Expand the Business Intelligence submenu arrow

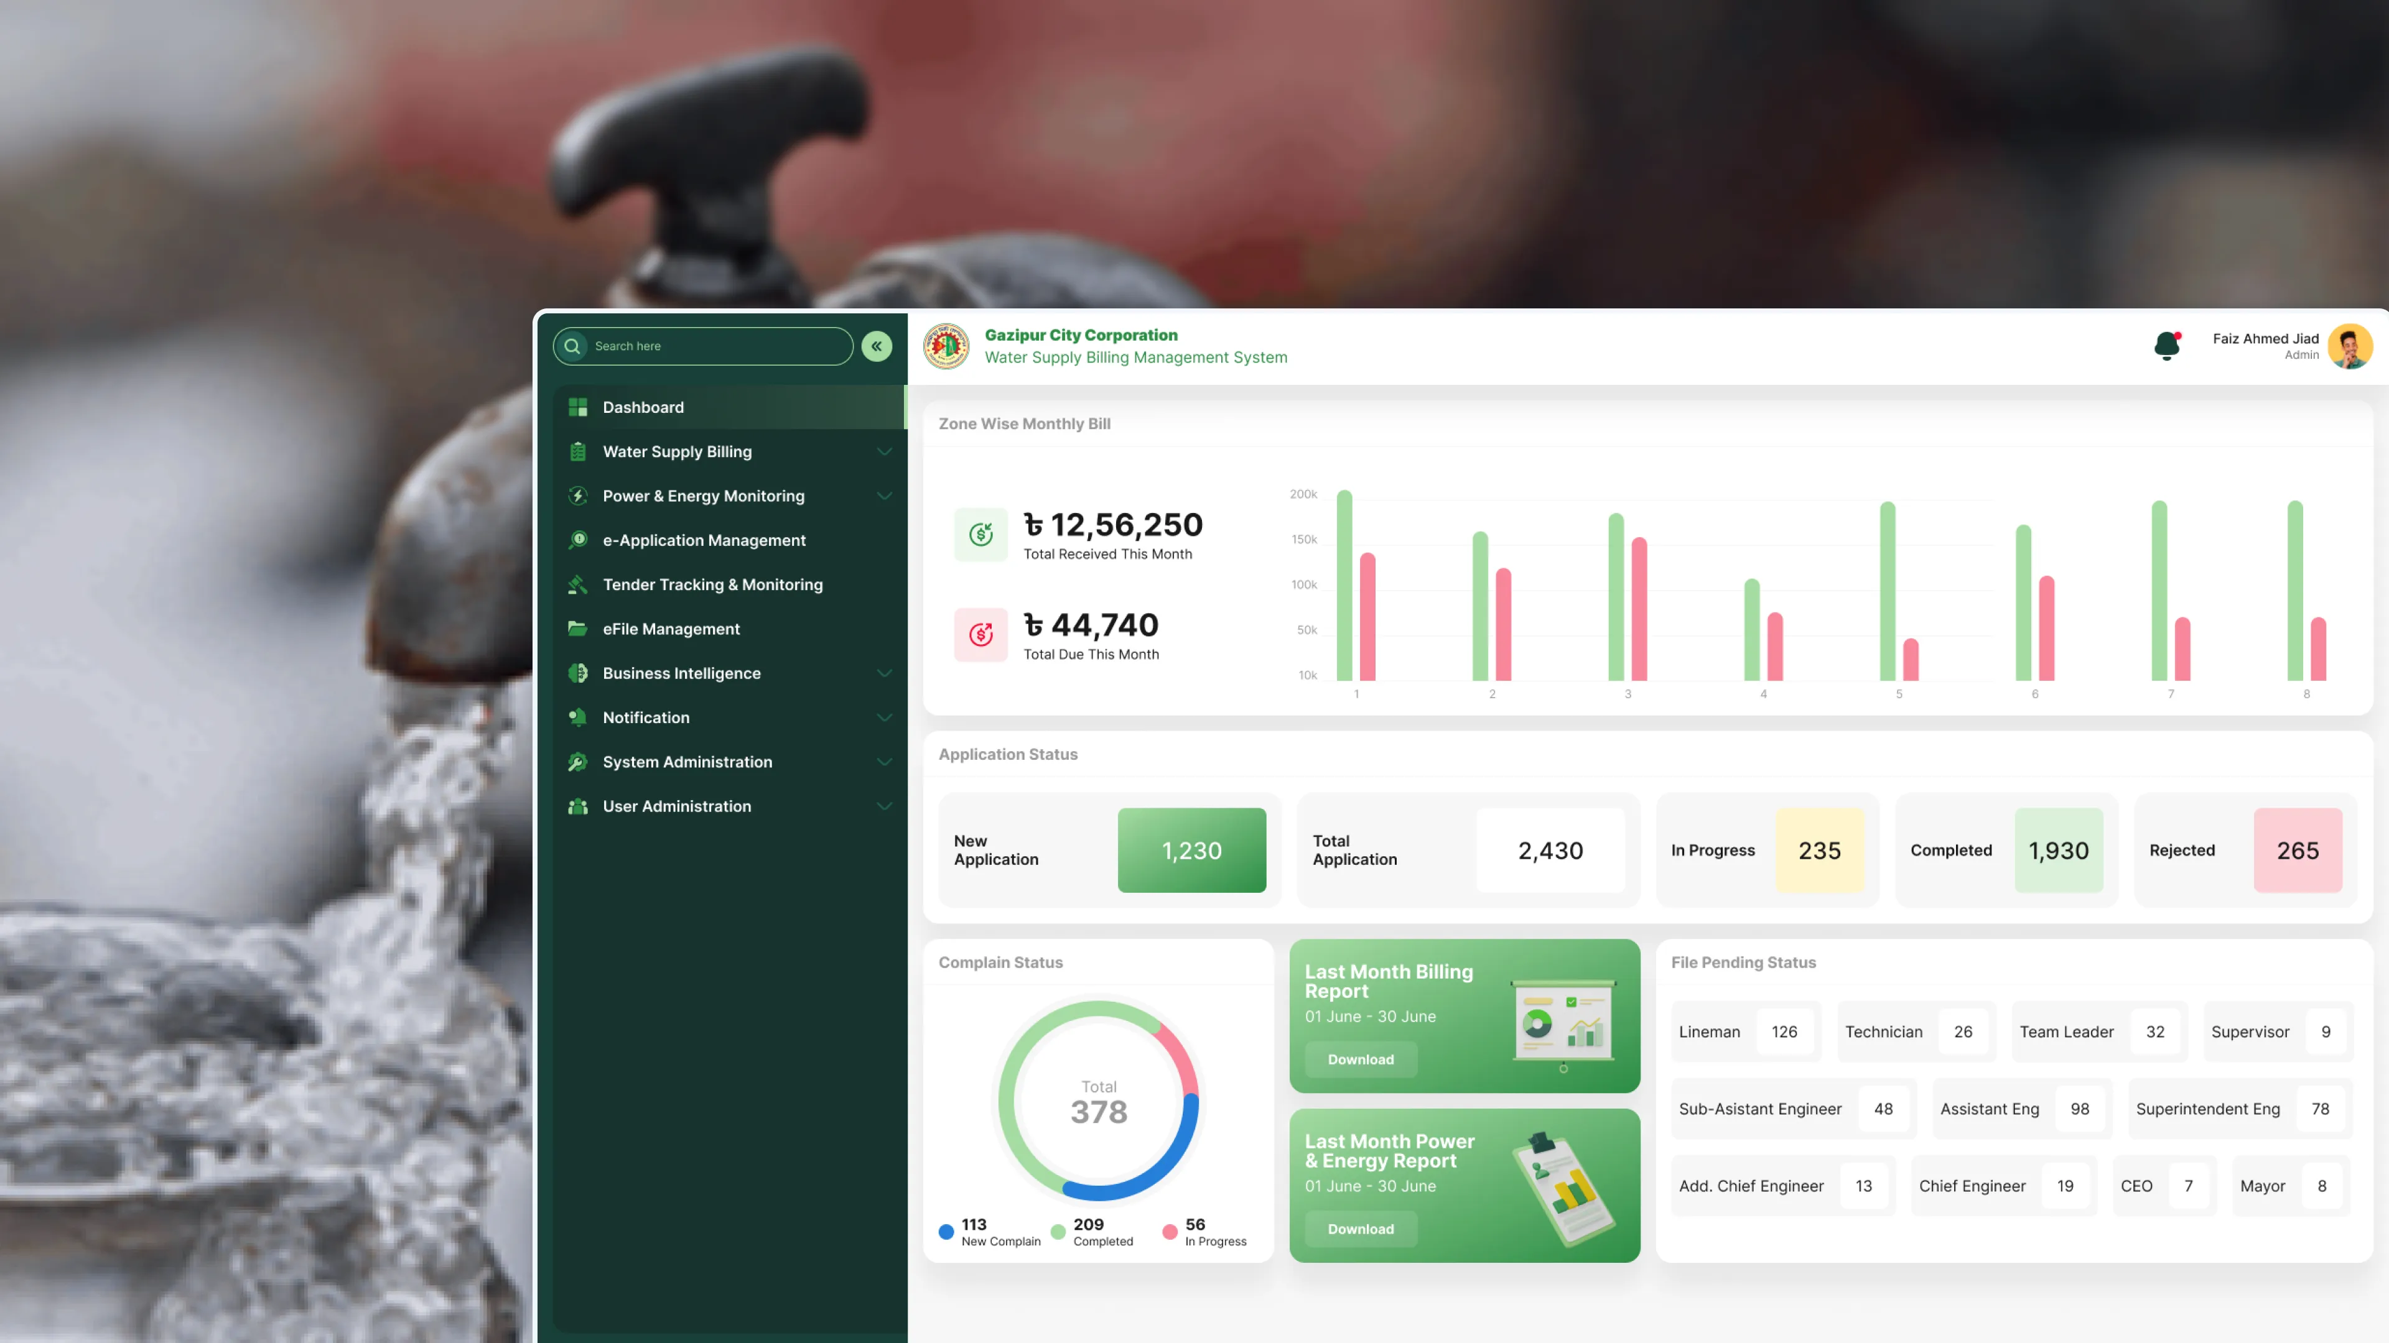pos(884,673)
